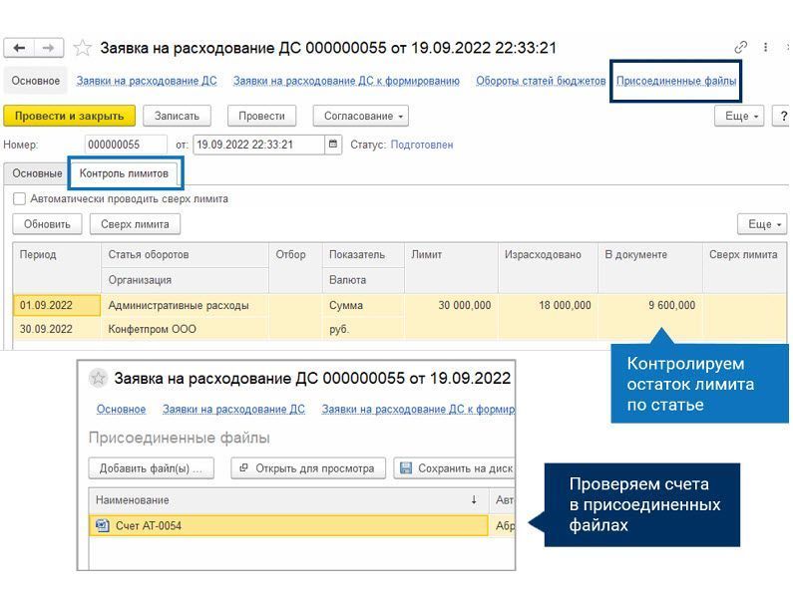
Task: Add document to favorites with top star icon
Action: [83, 48]
